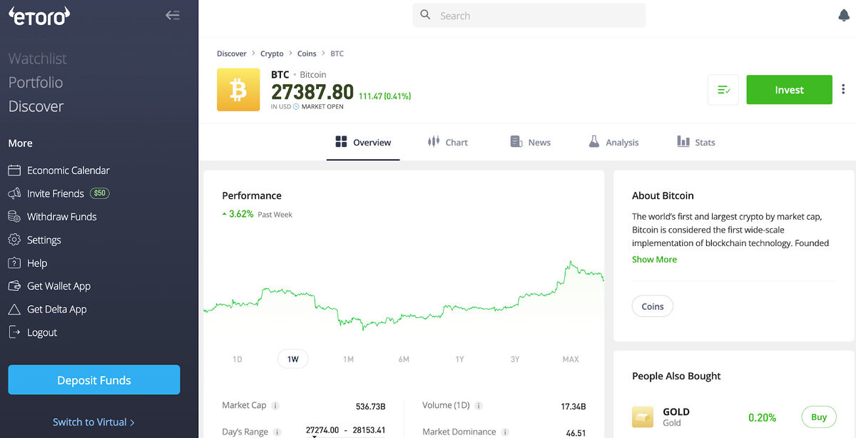
Task: Select the 6M performance range
Action: [404, 359]
